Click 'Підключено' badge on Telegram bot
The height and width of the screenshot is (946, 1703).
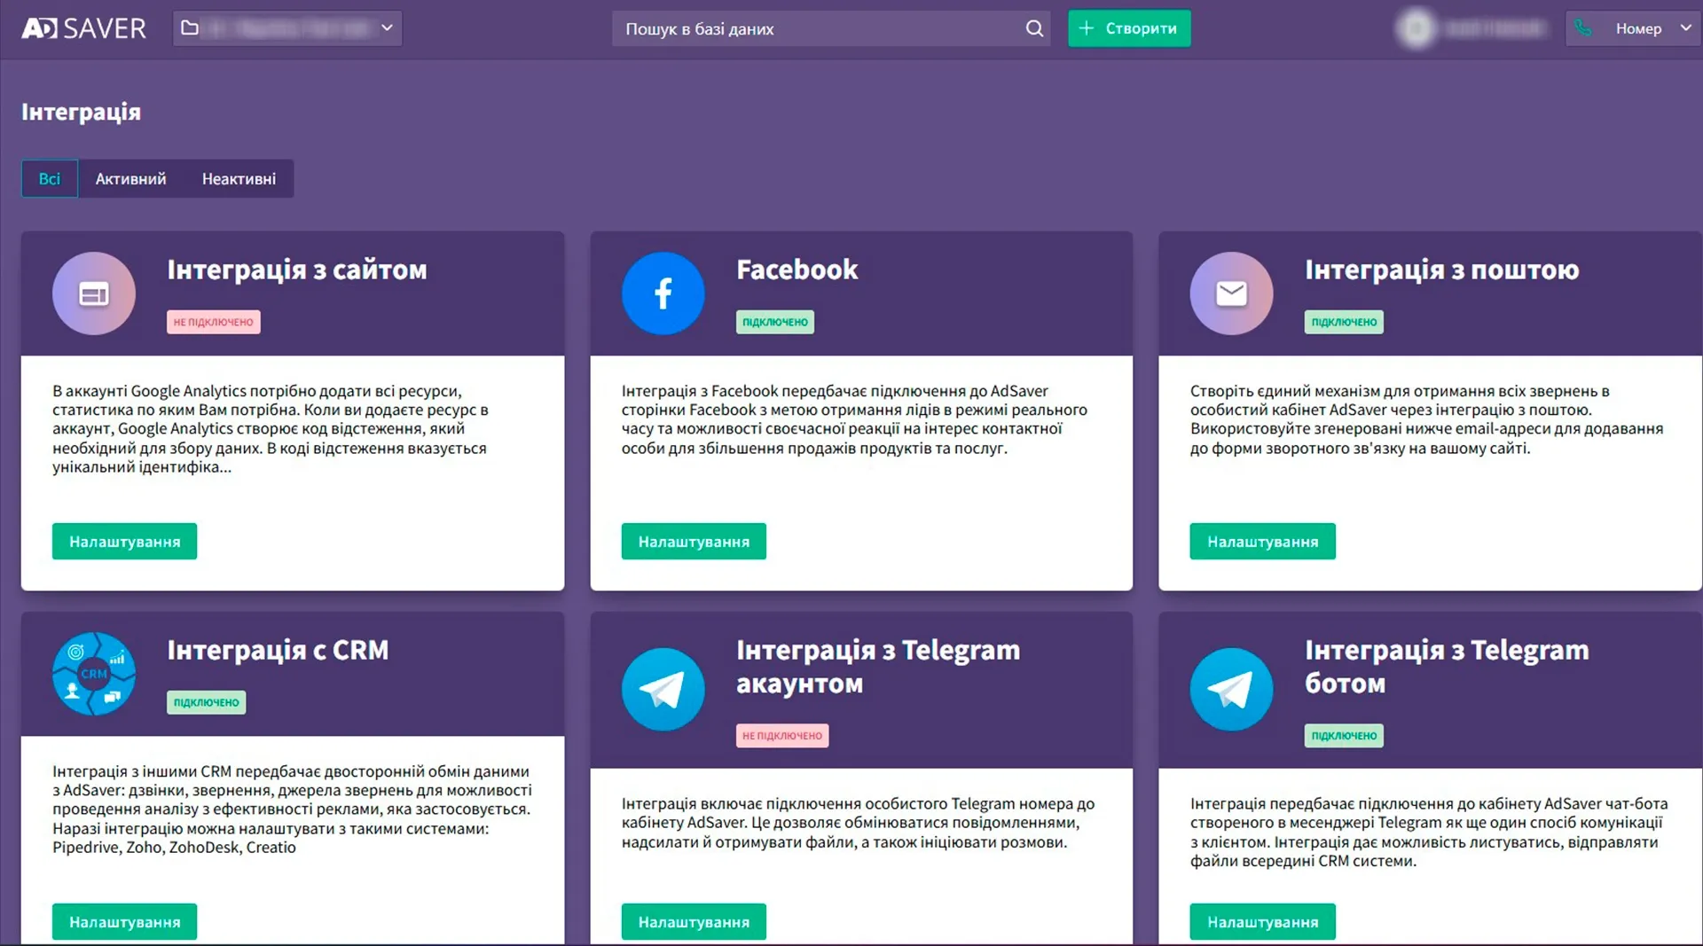1344,736
